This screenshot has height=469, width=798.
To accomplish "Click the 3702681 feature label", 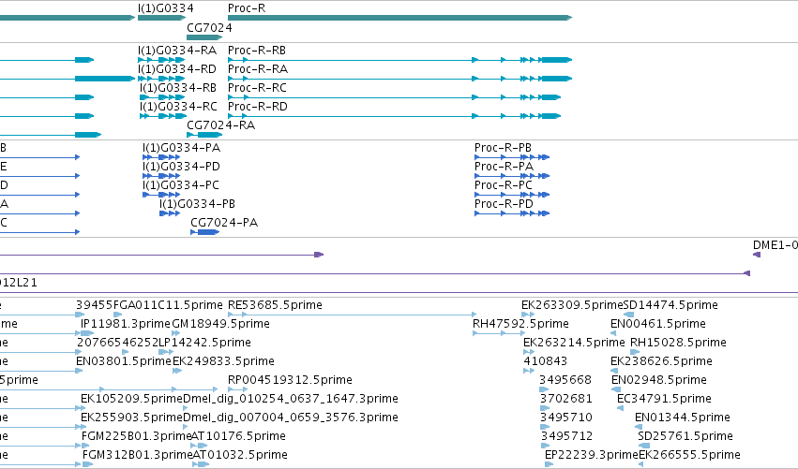I will (566, 400).
